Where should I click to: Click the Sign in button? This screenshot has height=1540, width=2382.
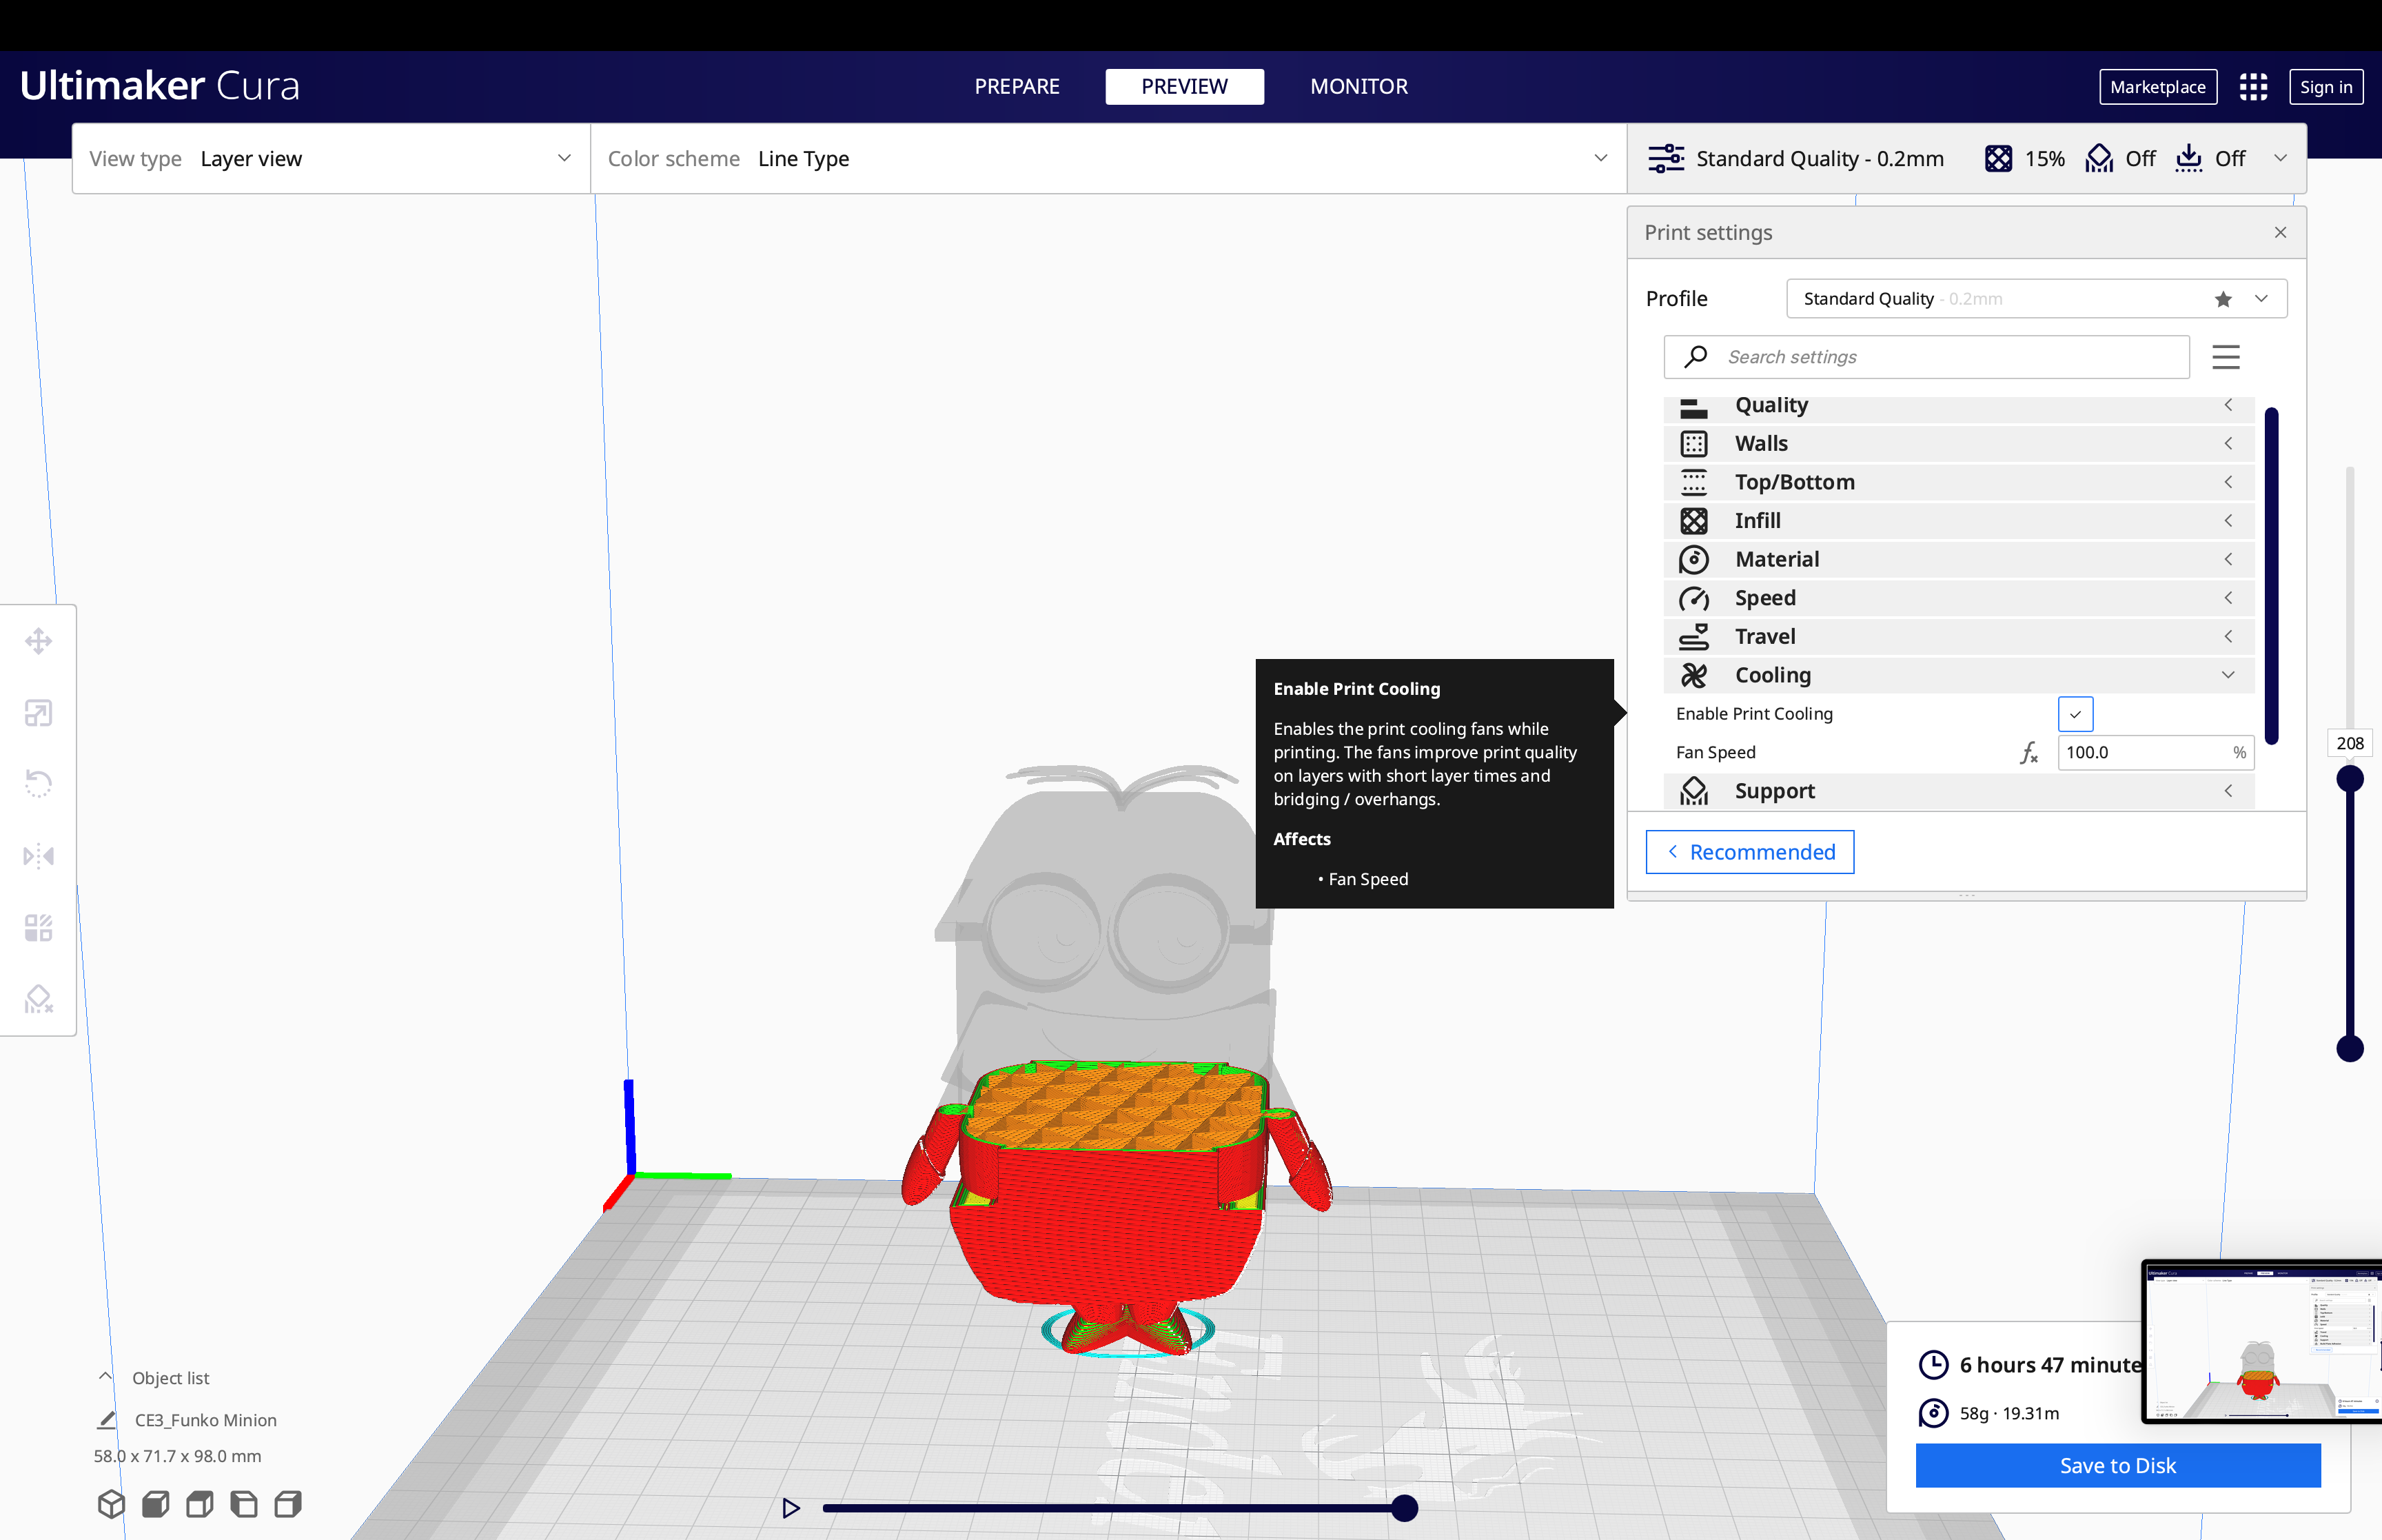[x=2325, y=87]
